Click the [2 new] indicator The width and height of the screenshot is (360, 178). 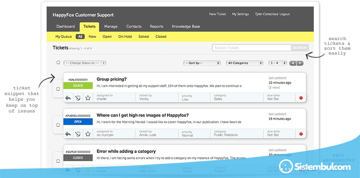click(x=274, y=87)
